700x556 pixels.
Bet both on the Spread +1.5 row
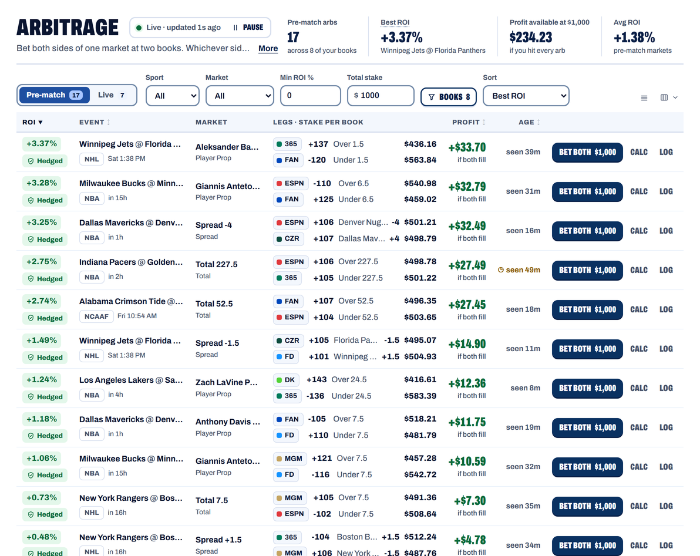pos(587,545)
